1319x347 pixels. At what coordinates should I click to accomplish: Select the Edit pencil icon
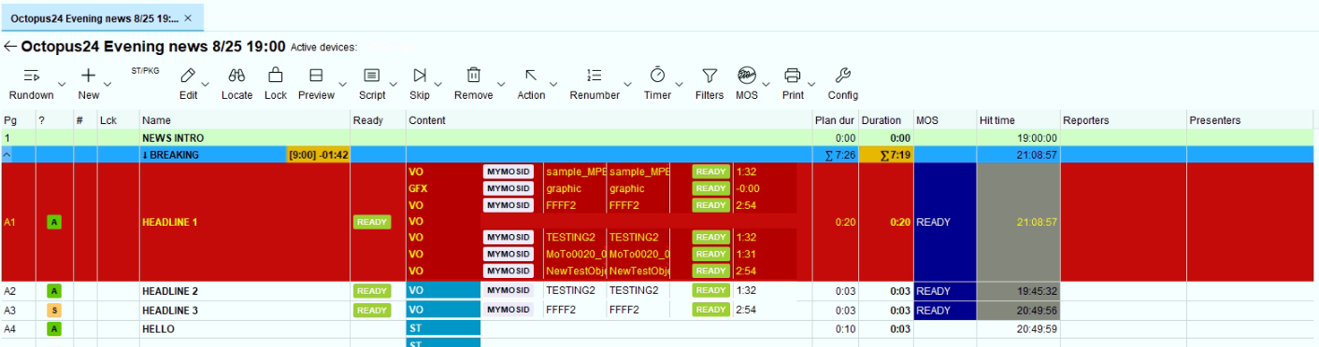coord(188,76)
